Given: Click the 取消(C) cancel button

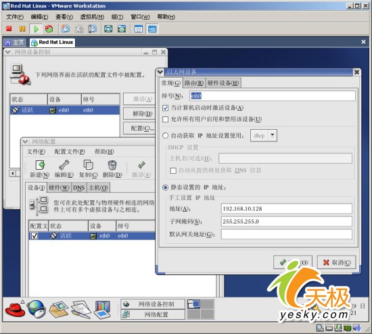Looking at the screenshot, I should point(336,262).
